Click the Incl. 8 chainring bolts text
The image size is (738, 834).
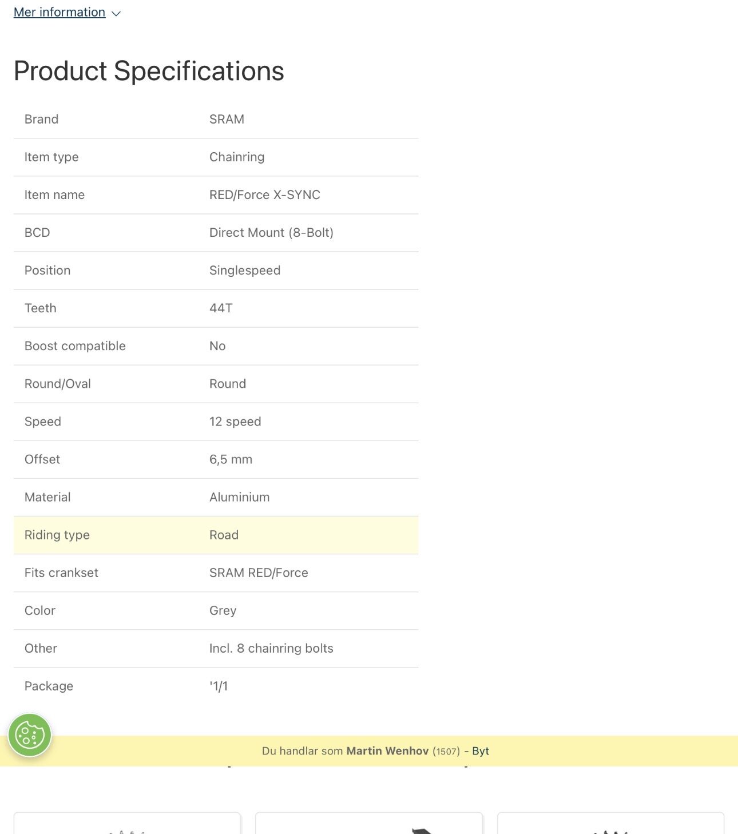[271, 648]
